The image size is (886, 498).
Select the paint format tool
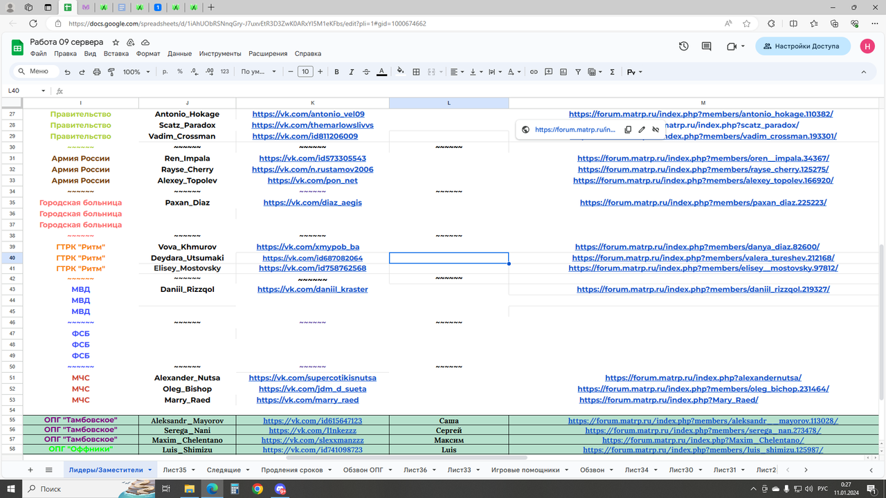point(111,71)
